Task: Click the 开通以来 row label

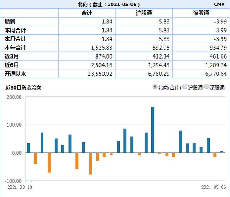Action: [x=15, y=74]
